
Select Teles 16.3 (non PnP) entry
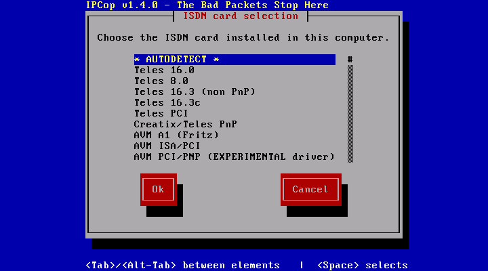click(235, 92)
